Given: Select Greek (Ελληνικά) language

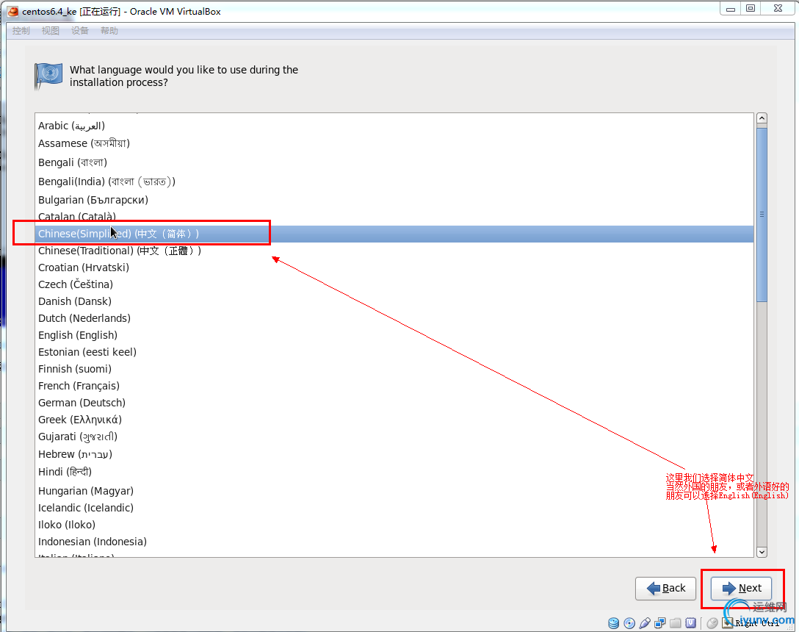Looking at the screenshot, I should pos(394,419).
